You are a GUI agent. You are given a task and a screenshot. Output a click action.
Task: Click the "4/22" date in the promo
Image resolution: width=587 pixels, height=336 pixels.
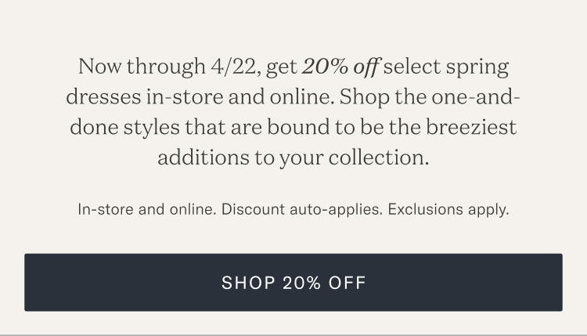click(233, 67)
